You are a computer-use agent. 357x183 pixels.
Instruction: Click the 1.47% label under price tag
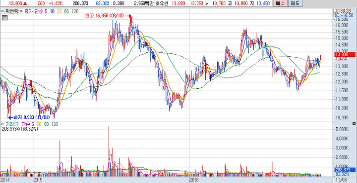tap(342, 59)
